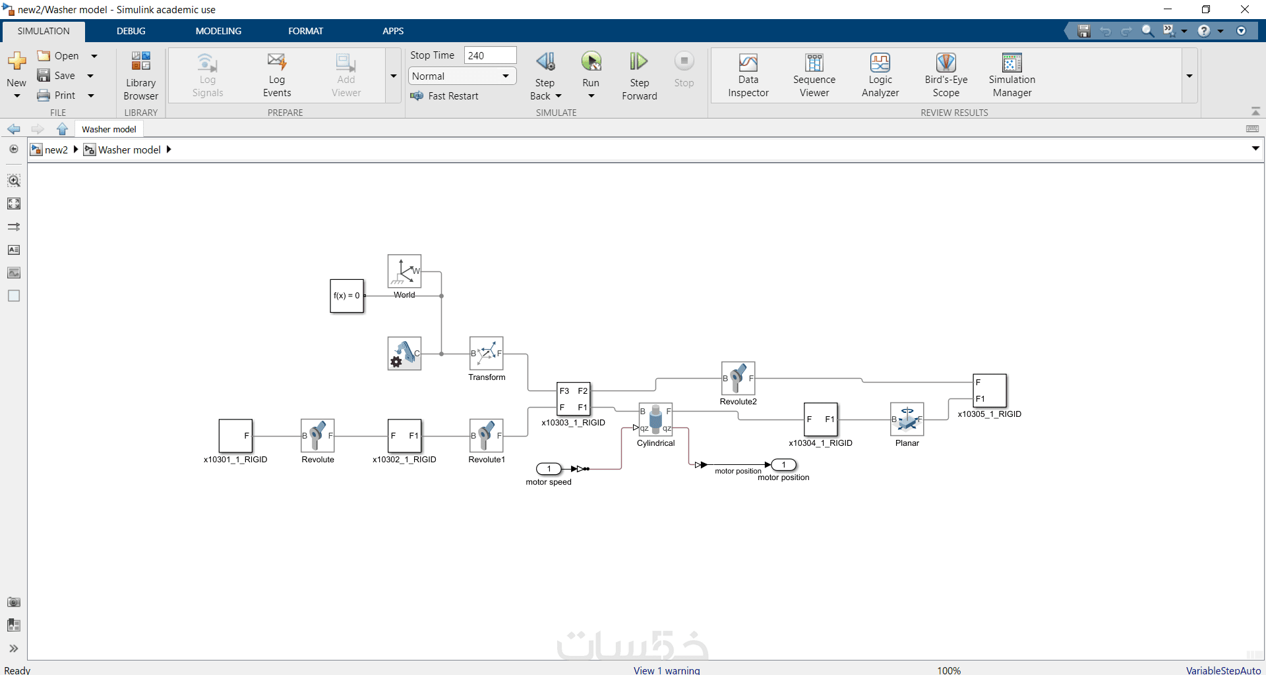Click the Zoom tool in left palette
1266x675 pixels.
(x=13, y=180)
